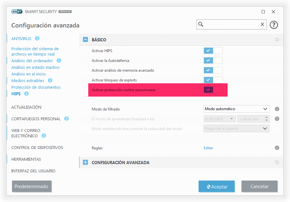Click info icon beside Modo de filtrado
Image resolution: width=290 pixels, height=202 pixels.
click(x=277, y=109)
